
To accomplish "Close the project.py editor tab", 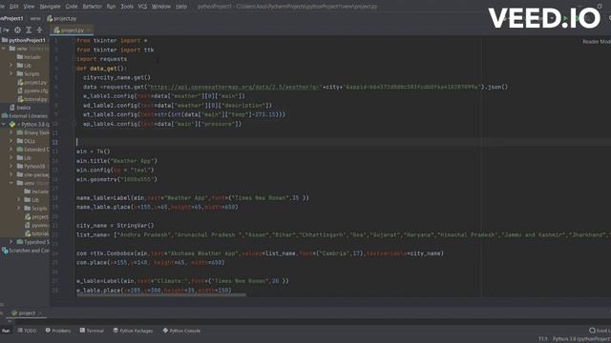I will pos(89,30).
